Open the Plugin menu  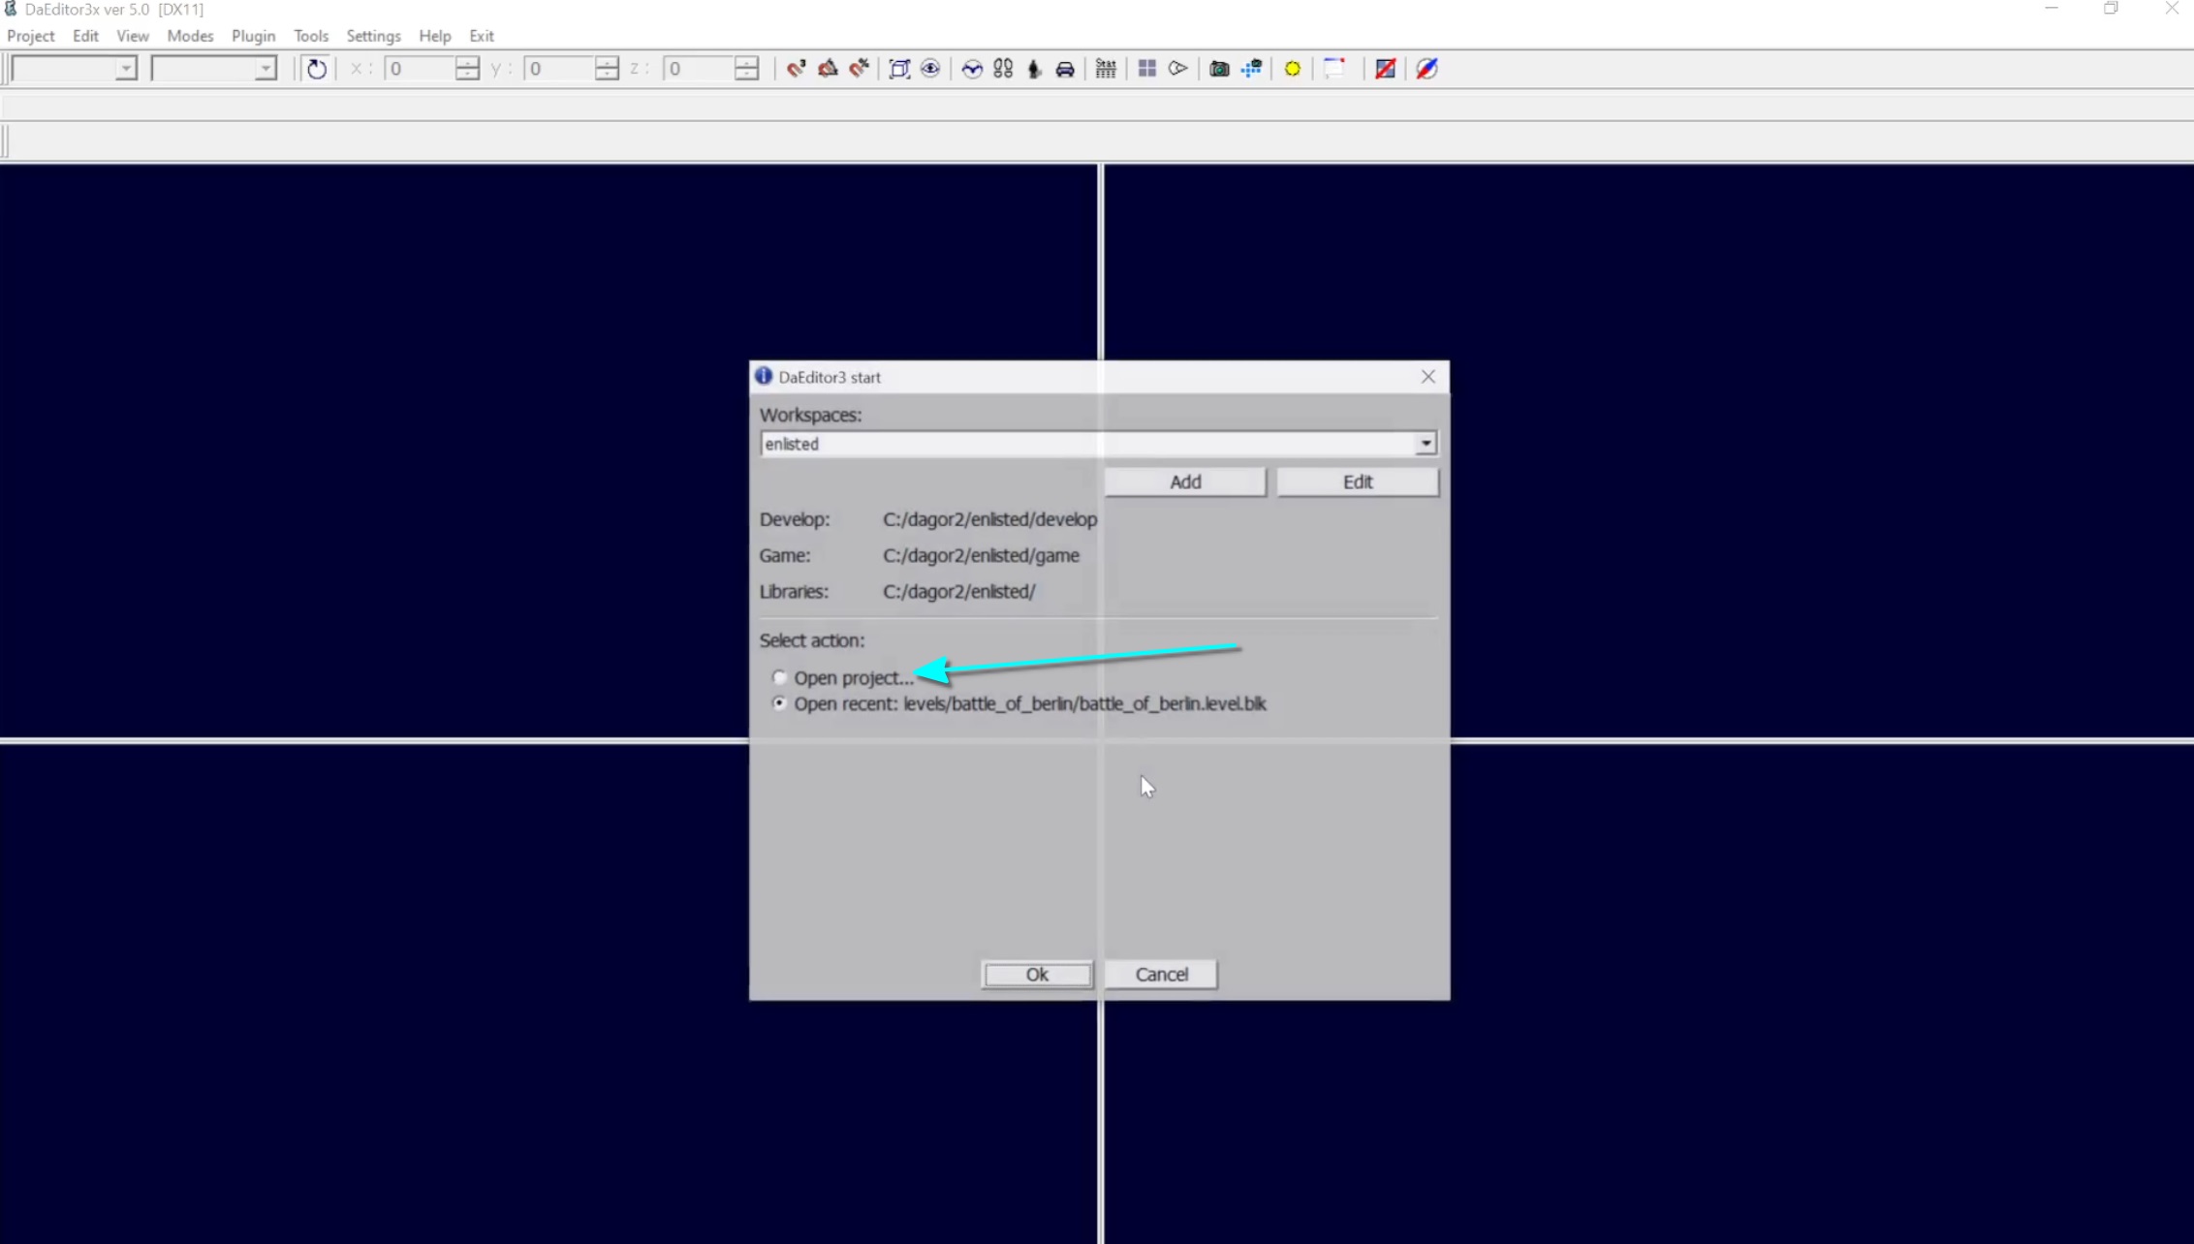coord(253,36)
